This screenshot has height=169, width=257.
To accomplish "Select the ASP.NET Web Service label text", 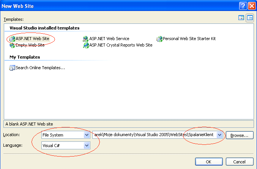I will [109, 39].
